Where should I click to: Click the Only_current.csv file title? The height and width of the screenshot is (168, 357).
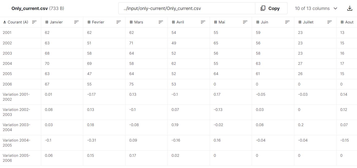(x=29, y=8)
